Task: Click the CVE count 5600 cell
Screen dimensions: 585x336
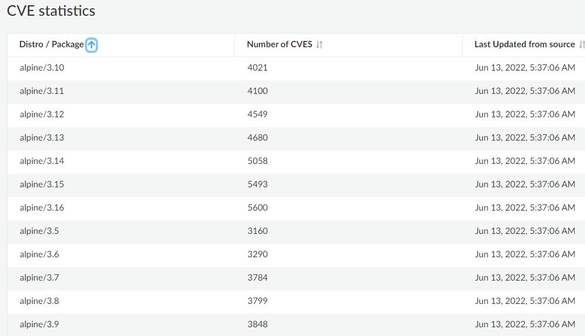Action: coord(258,208)
